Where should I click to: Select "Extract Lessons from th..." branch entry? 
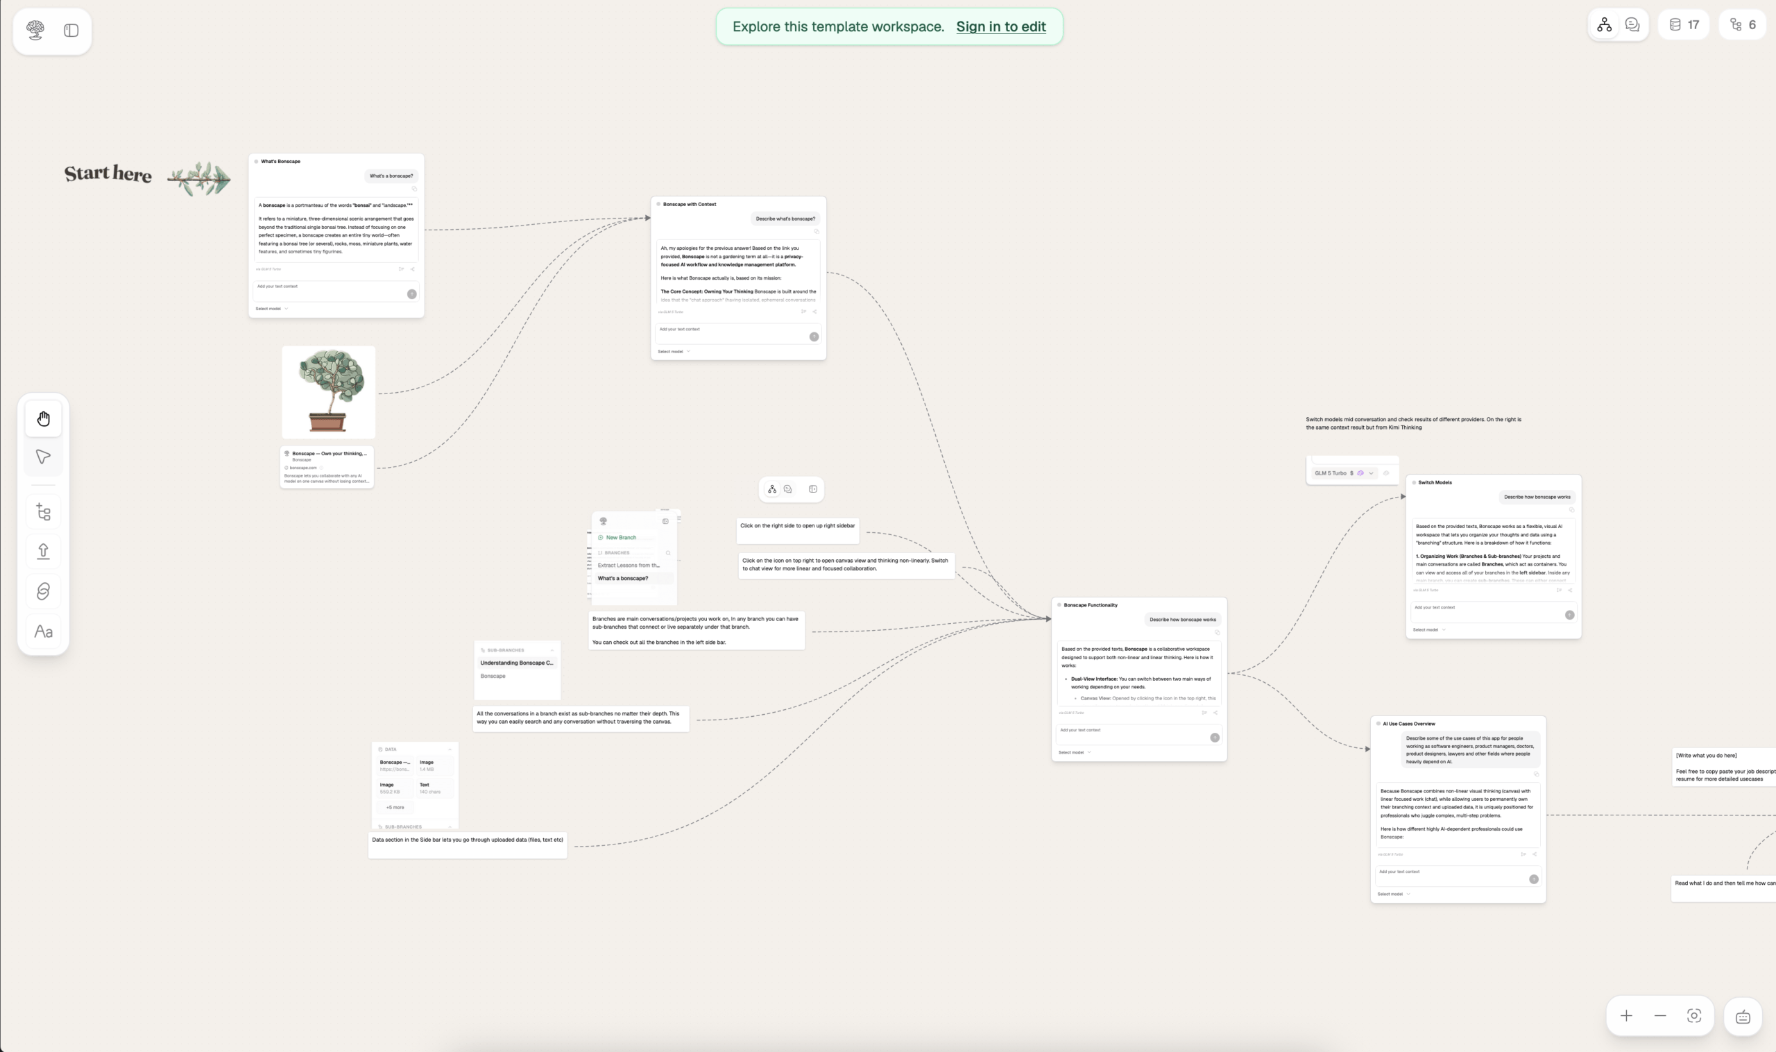point(629,566)
